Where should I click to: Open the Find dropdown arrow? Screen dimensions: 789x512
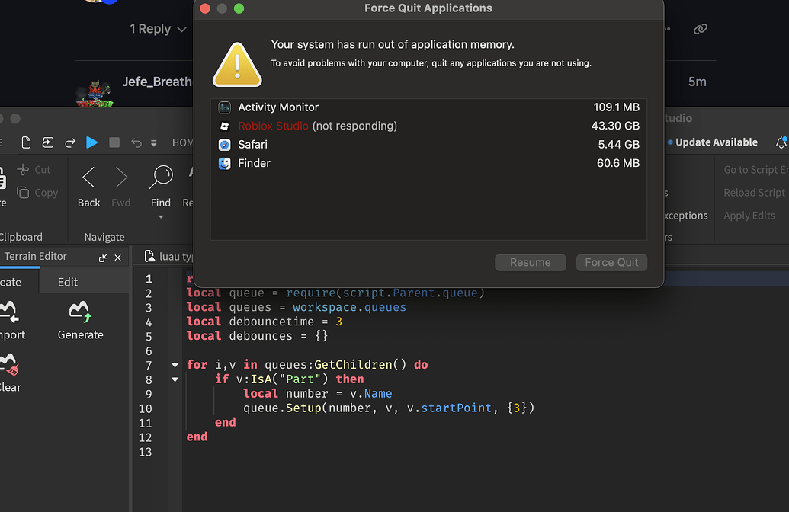pos(161,217)
